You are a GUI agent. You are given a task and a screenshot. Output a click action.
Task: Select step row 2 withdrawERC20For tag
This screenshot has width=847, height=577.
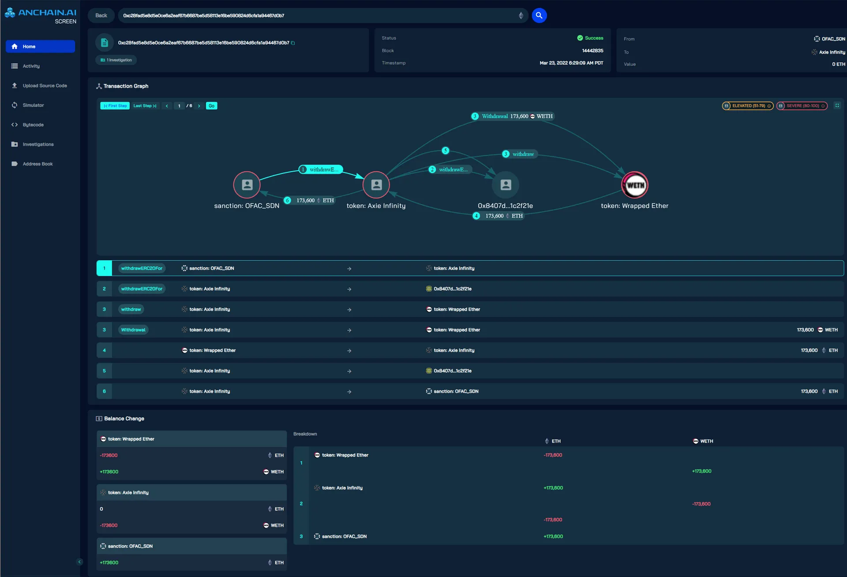[x=142, y=289]
